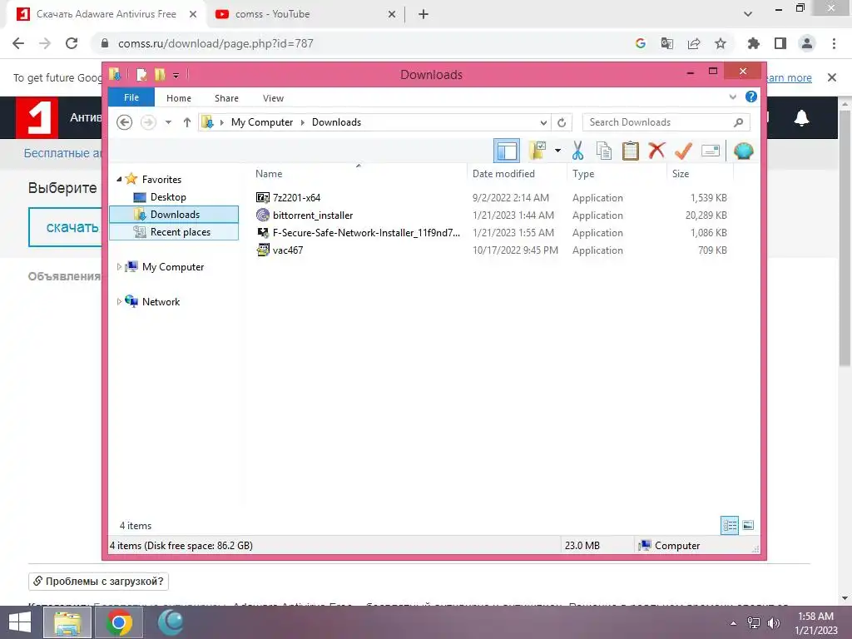Image resolution: width=852 pixels, height=639 pixels.
Task: Go back in Chrome browser
Action: [x=18, y=43]
